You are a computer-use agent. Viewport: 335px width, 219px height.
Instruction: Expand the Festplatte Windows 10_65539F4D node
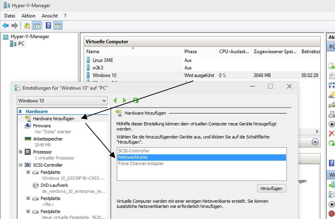click(28, 172)
